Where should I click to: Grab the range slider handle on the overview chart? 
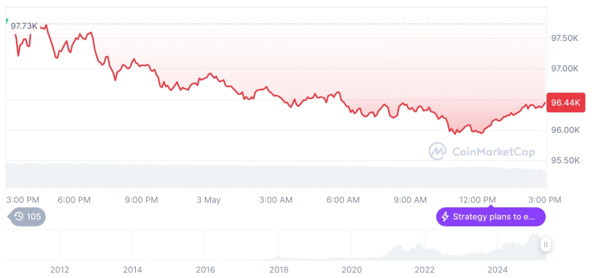pyautogui.click(x=546, y=244)
